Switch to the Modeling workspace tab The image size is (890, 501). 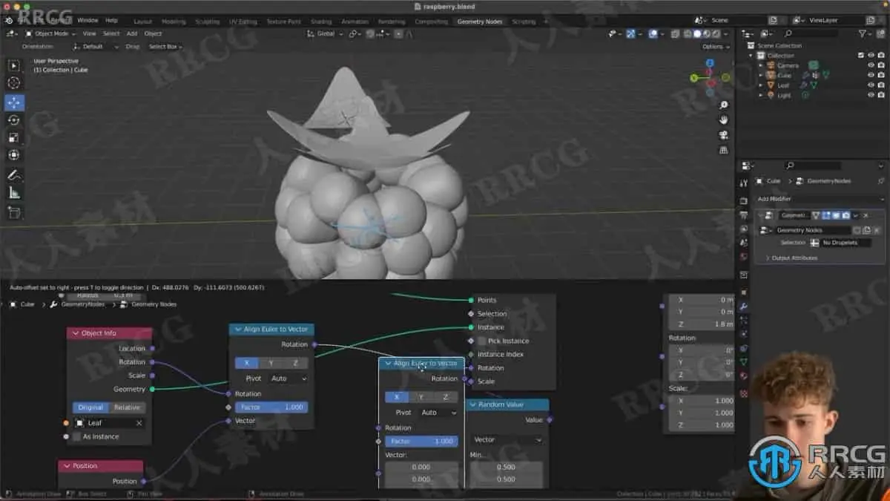click(x=174, y=22)
